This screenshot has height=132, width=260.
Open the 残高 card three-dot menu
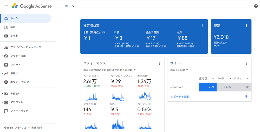(246, 26)
